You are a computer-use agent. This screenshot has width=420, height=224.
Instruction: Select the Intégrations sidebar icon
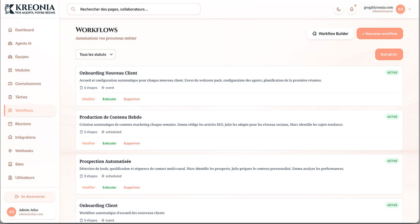point(10,137)
